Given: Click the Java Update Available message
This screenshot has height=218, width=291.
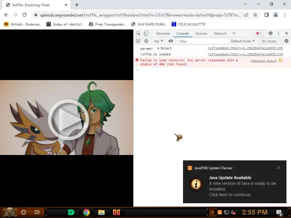Looking at the screenshot, I should 243,186.
